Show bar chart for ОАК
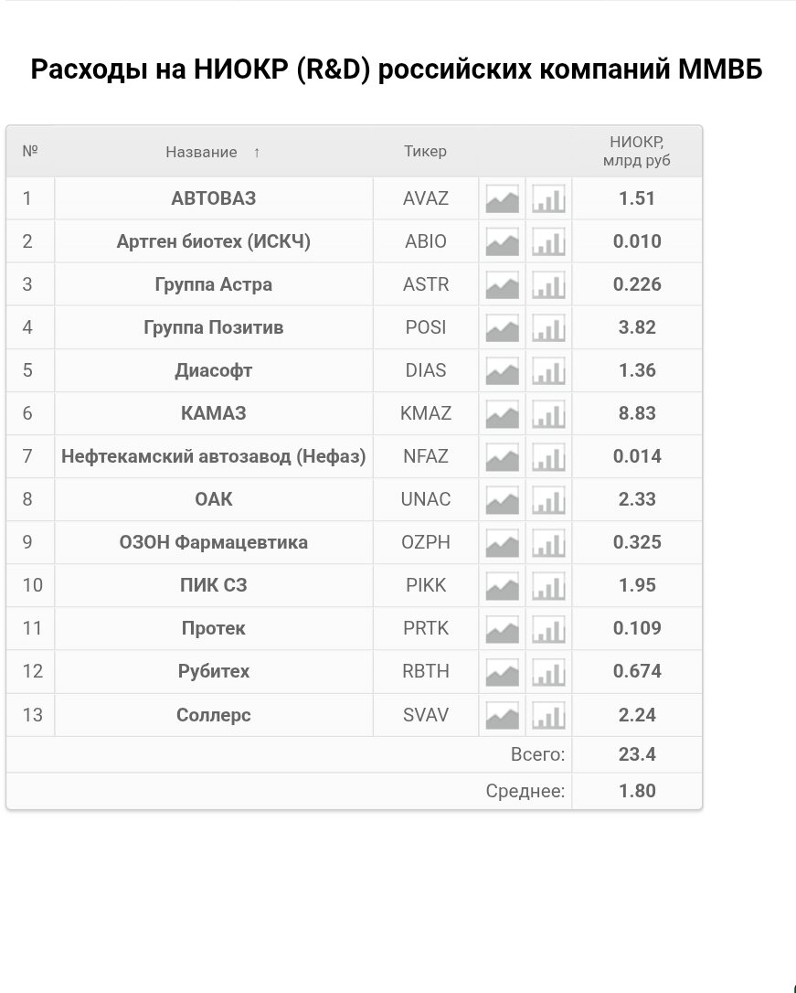 (548, 499)
